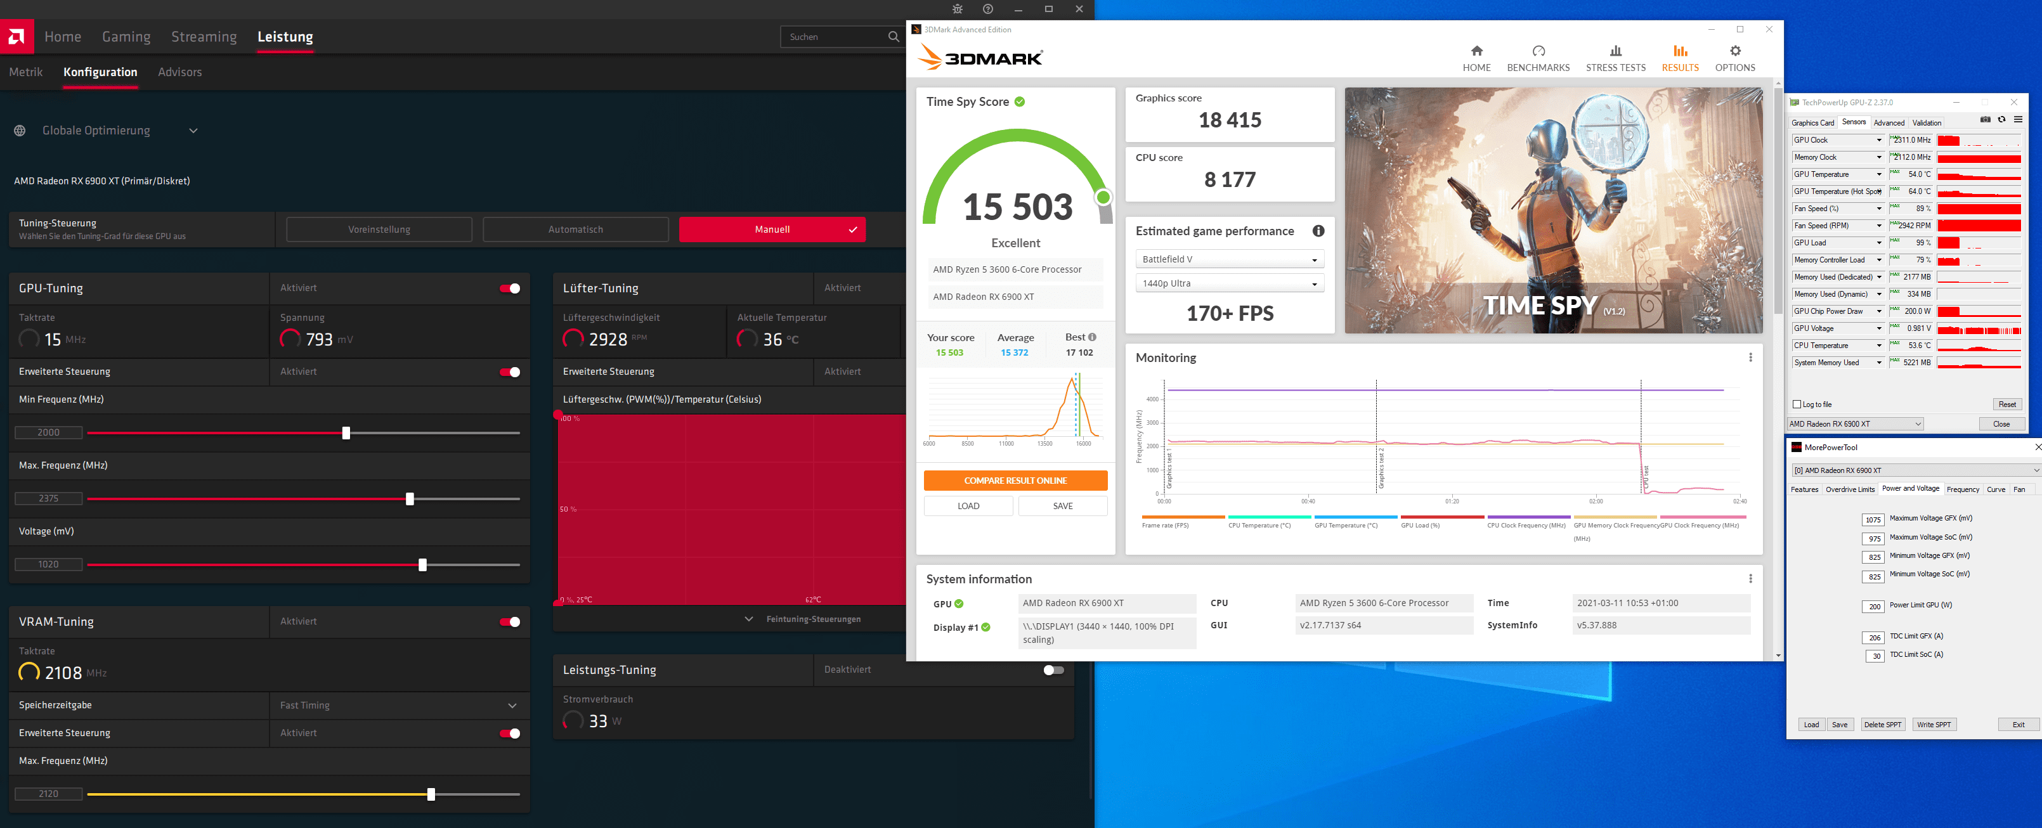Open the Speicherzeitgabe Fast Timing dropdown

(399, 705)
